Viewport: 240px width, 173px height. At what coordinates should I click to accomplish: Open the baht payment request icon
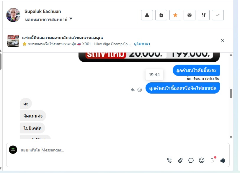(x=212, y=160)
